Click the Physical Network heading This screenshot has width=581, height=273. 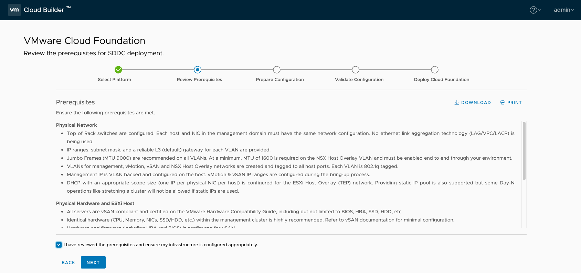(76, 125)
